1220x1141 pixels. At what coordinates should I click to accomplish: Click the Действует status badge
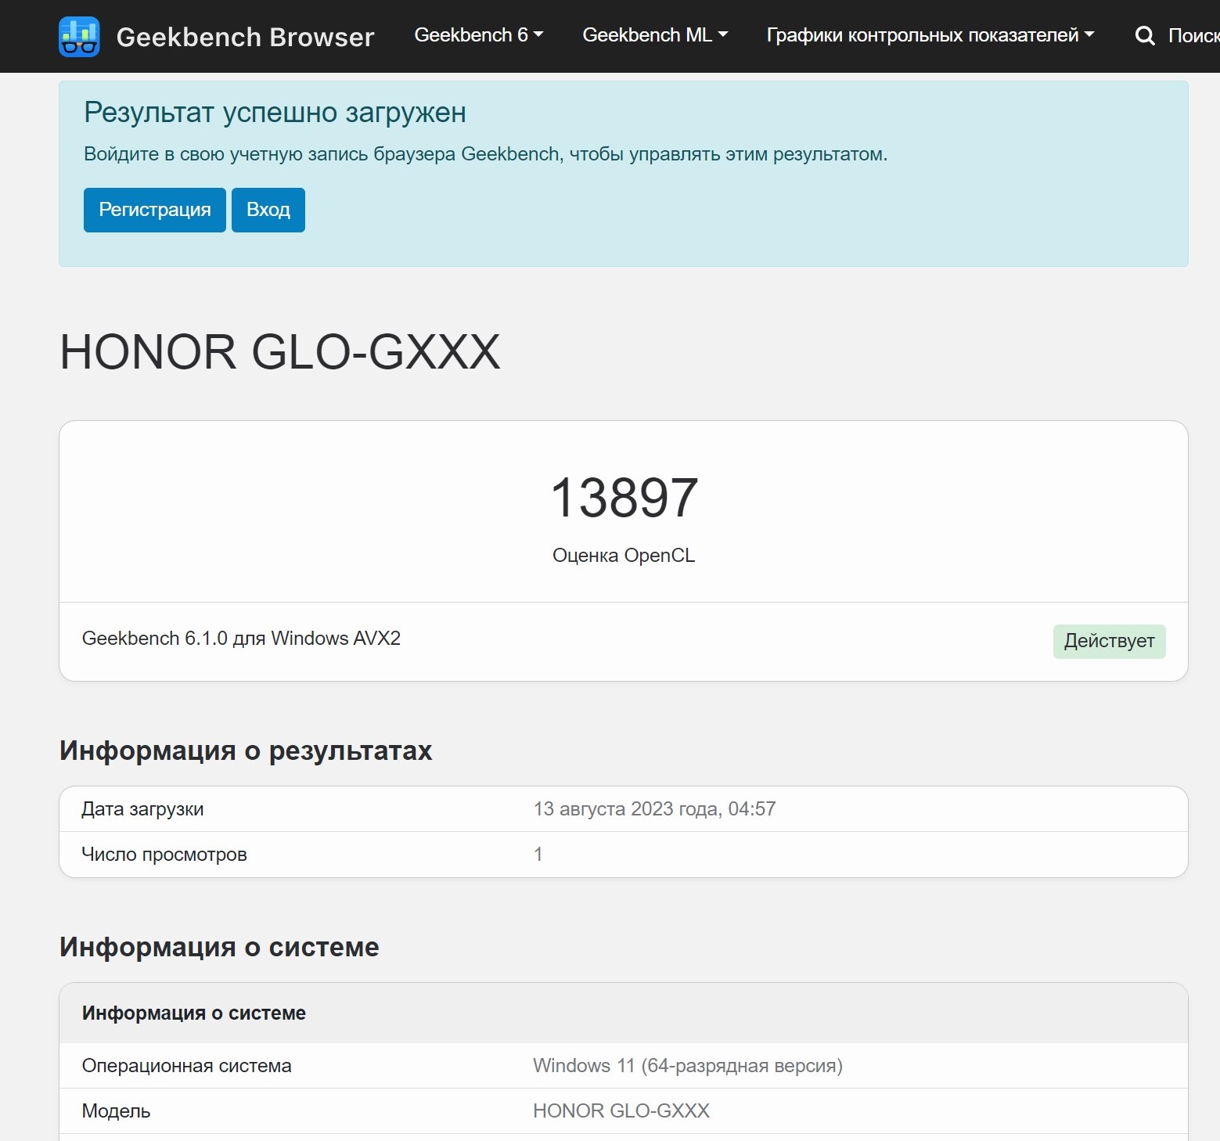tap(1109, 642)
